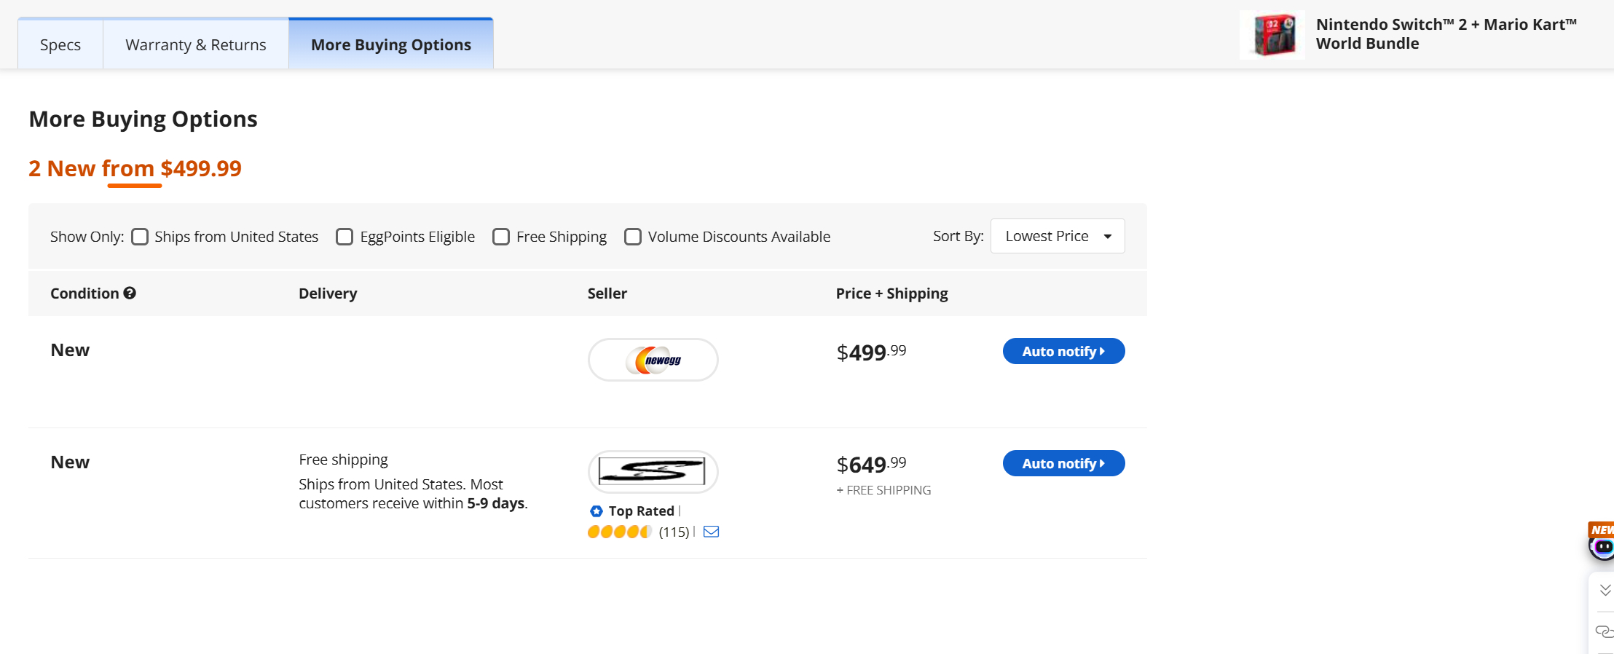This screenshot has height=654, width=1614.
Task: Check the EggPoints Eligible checkbox
Action: 344,236
